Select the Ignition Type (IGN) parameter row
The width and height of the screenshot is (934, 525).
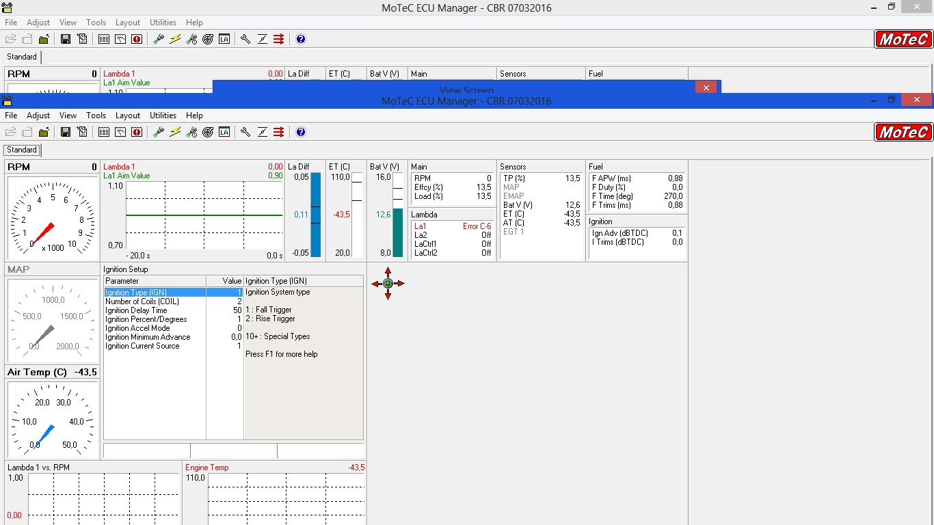[x=174, y=293]
